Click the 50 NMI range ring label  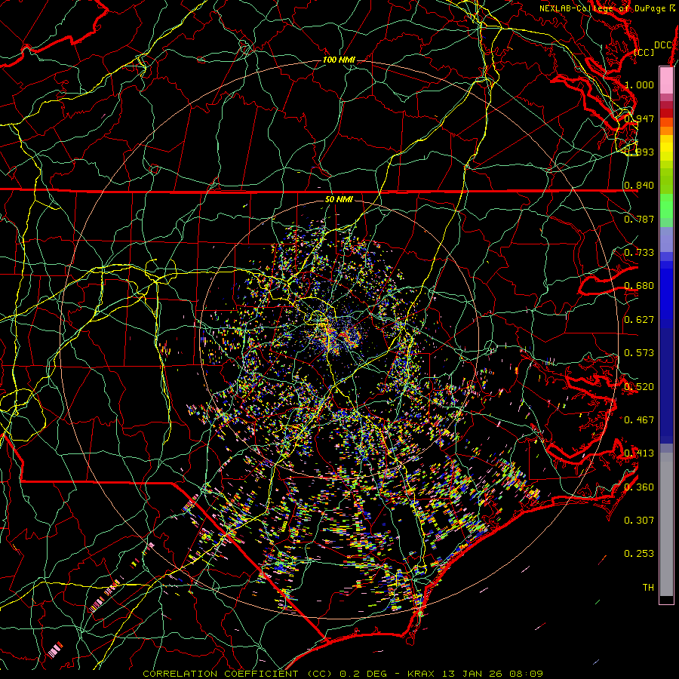point(339,199)
